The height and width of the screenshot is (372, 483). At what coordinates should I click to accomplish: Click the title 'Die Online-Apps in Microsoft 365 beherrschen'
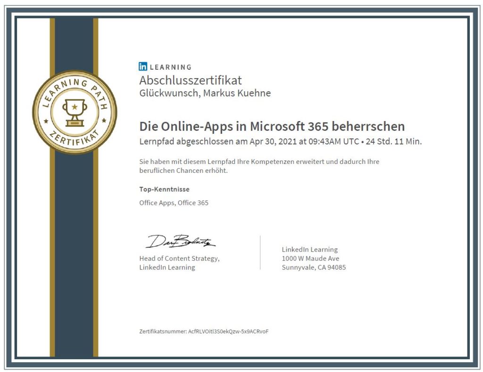[272, 126]
